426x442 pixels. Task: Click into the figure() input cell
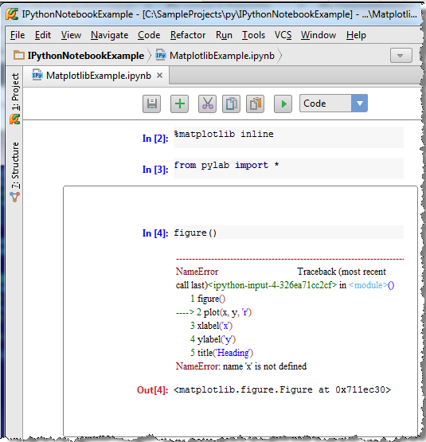288,233
